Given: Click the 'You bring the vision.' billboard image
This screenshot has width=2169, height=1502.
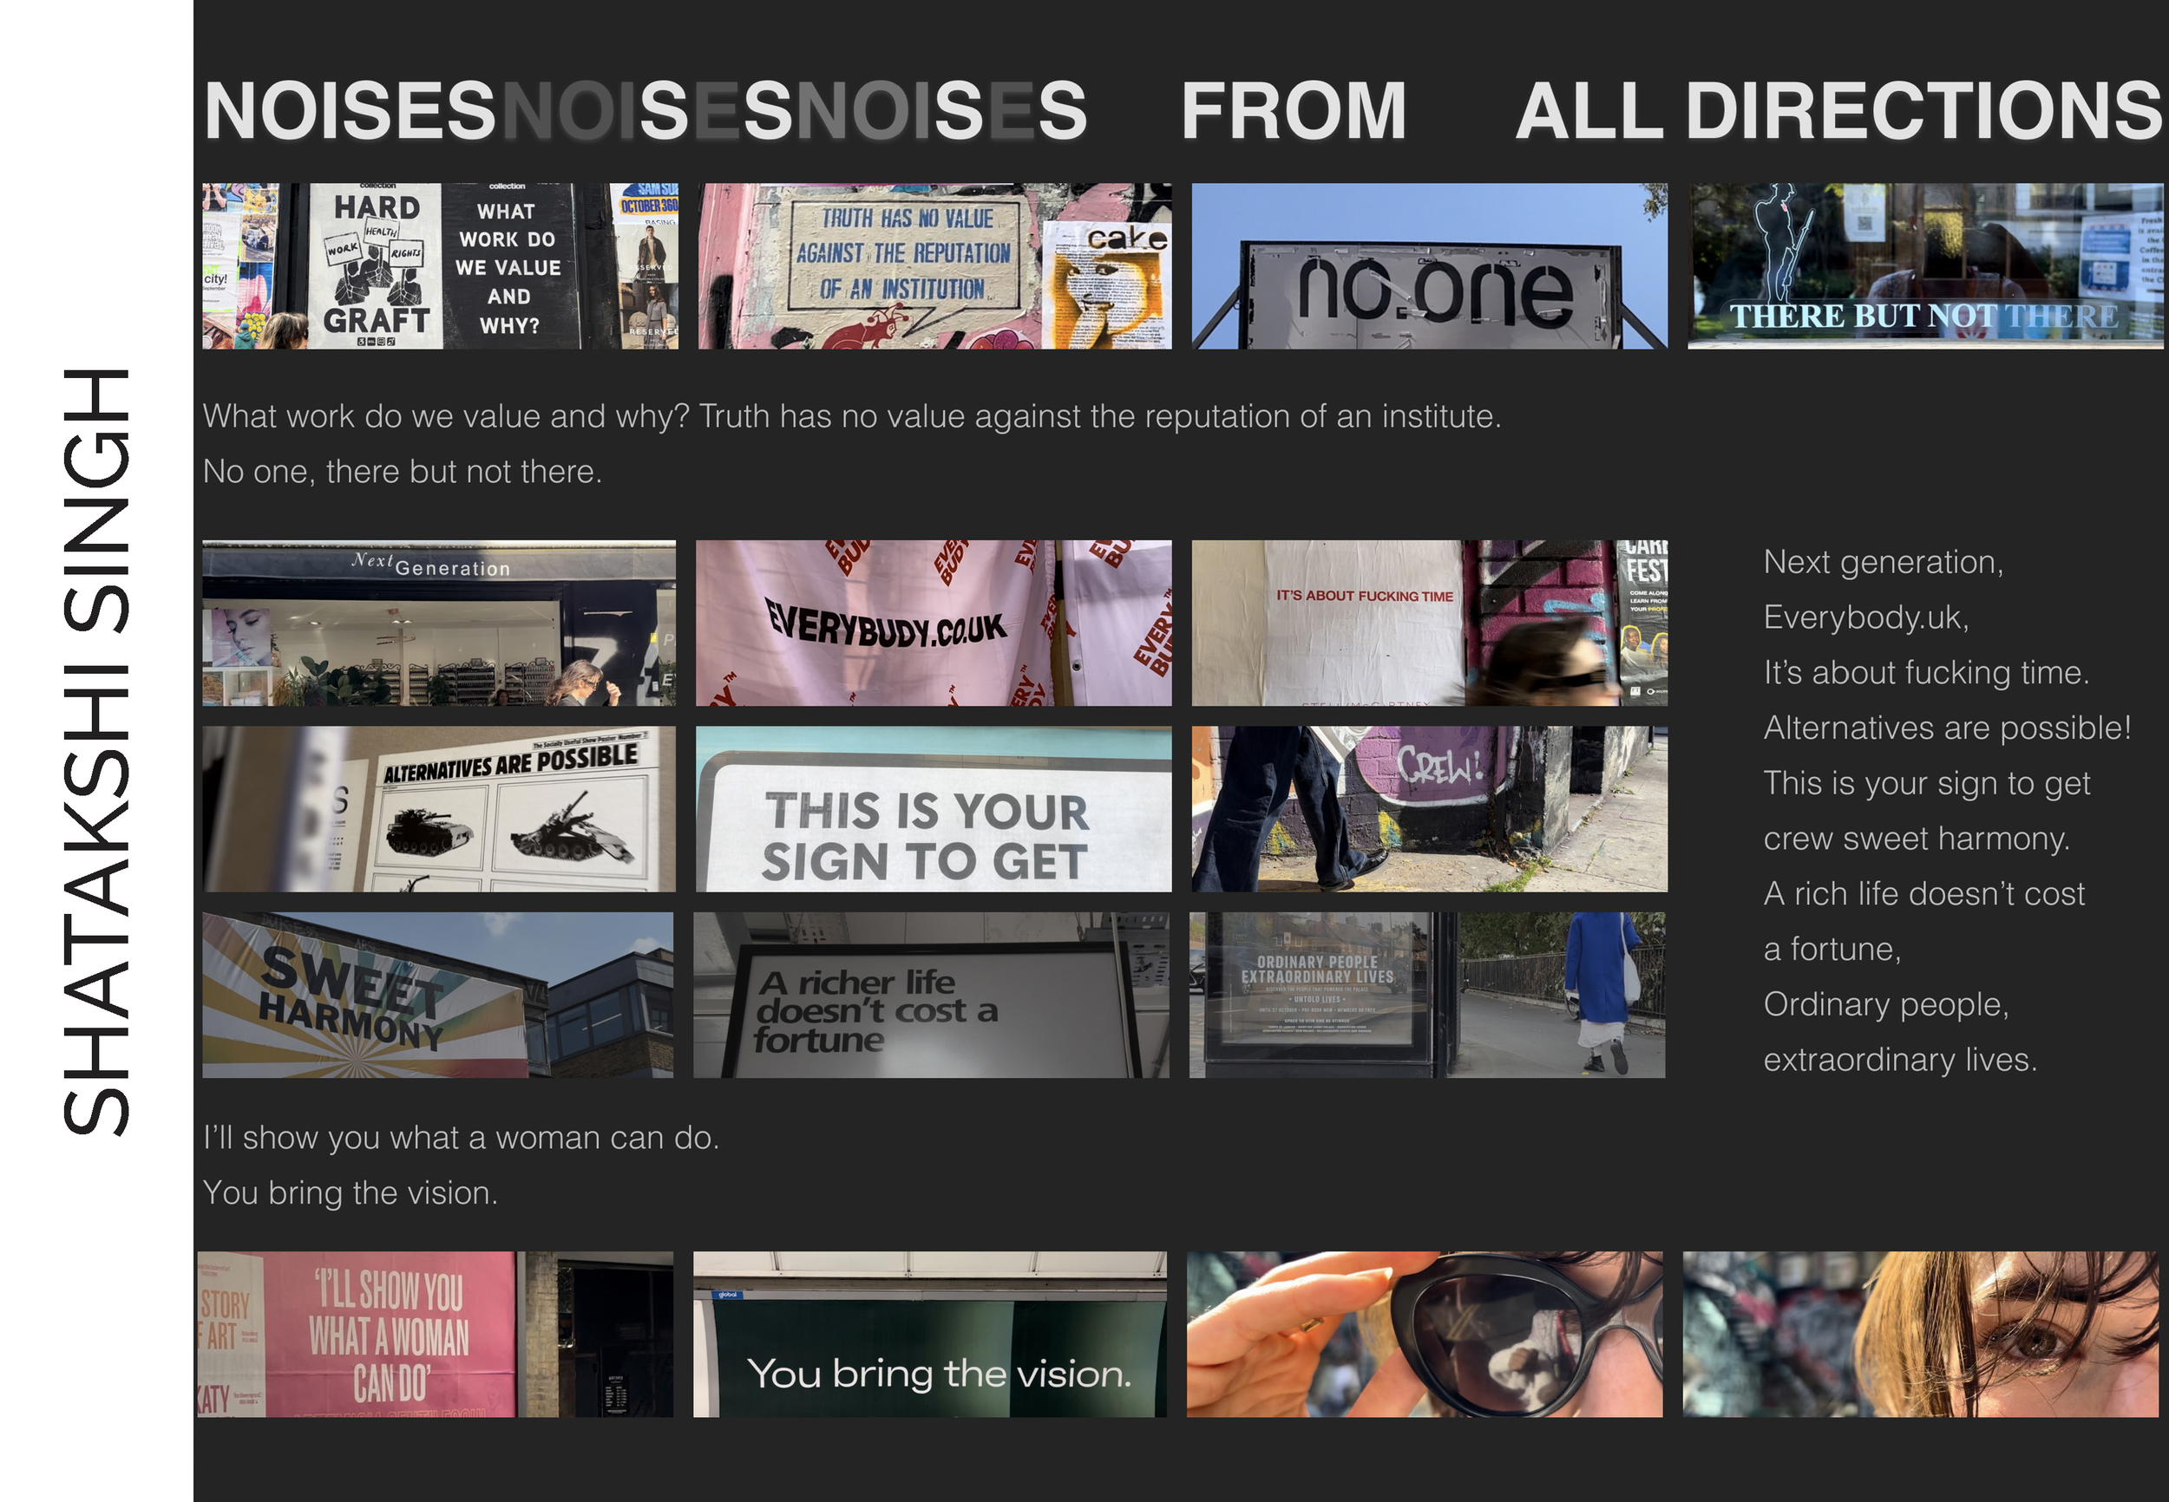Looking at the screenshot, I should (929, 1334).
